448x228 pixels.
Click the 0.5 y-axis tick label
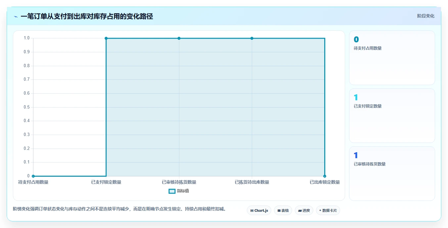(x=27, y=107)
